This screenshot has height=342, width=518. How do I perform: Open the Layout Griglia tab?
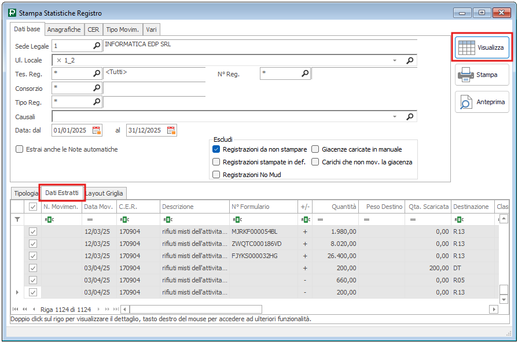click(105, 193)
